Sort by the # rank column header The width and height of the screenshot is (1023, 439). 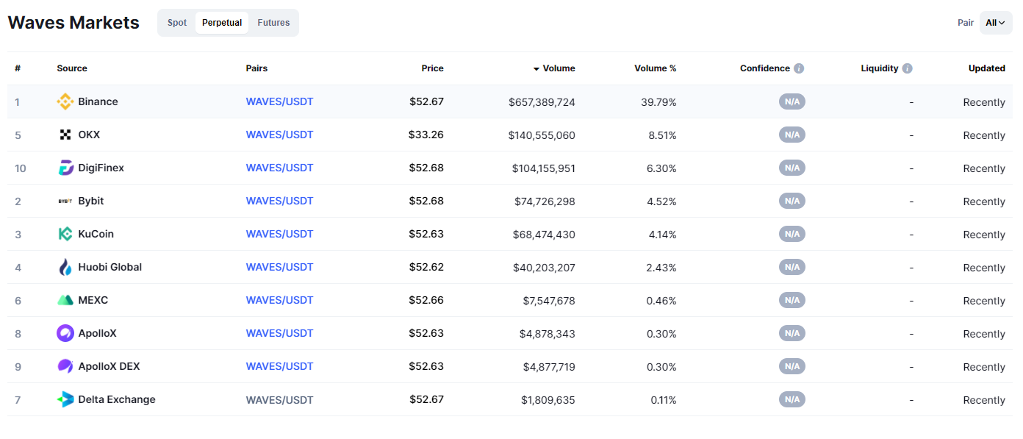(x=18, y=68)
